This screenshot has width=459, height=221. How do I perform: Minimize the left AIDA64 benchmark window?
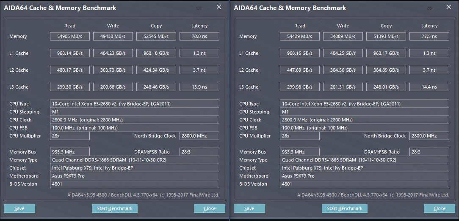click(x=200, y=7)
